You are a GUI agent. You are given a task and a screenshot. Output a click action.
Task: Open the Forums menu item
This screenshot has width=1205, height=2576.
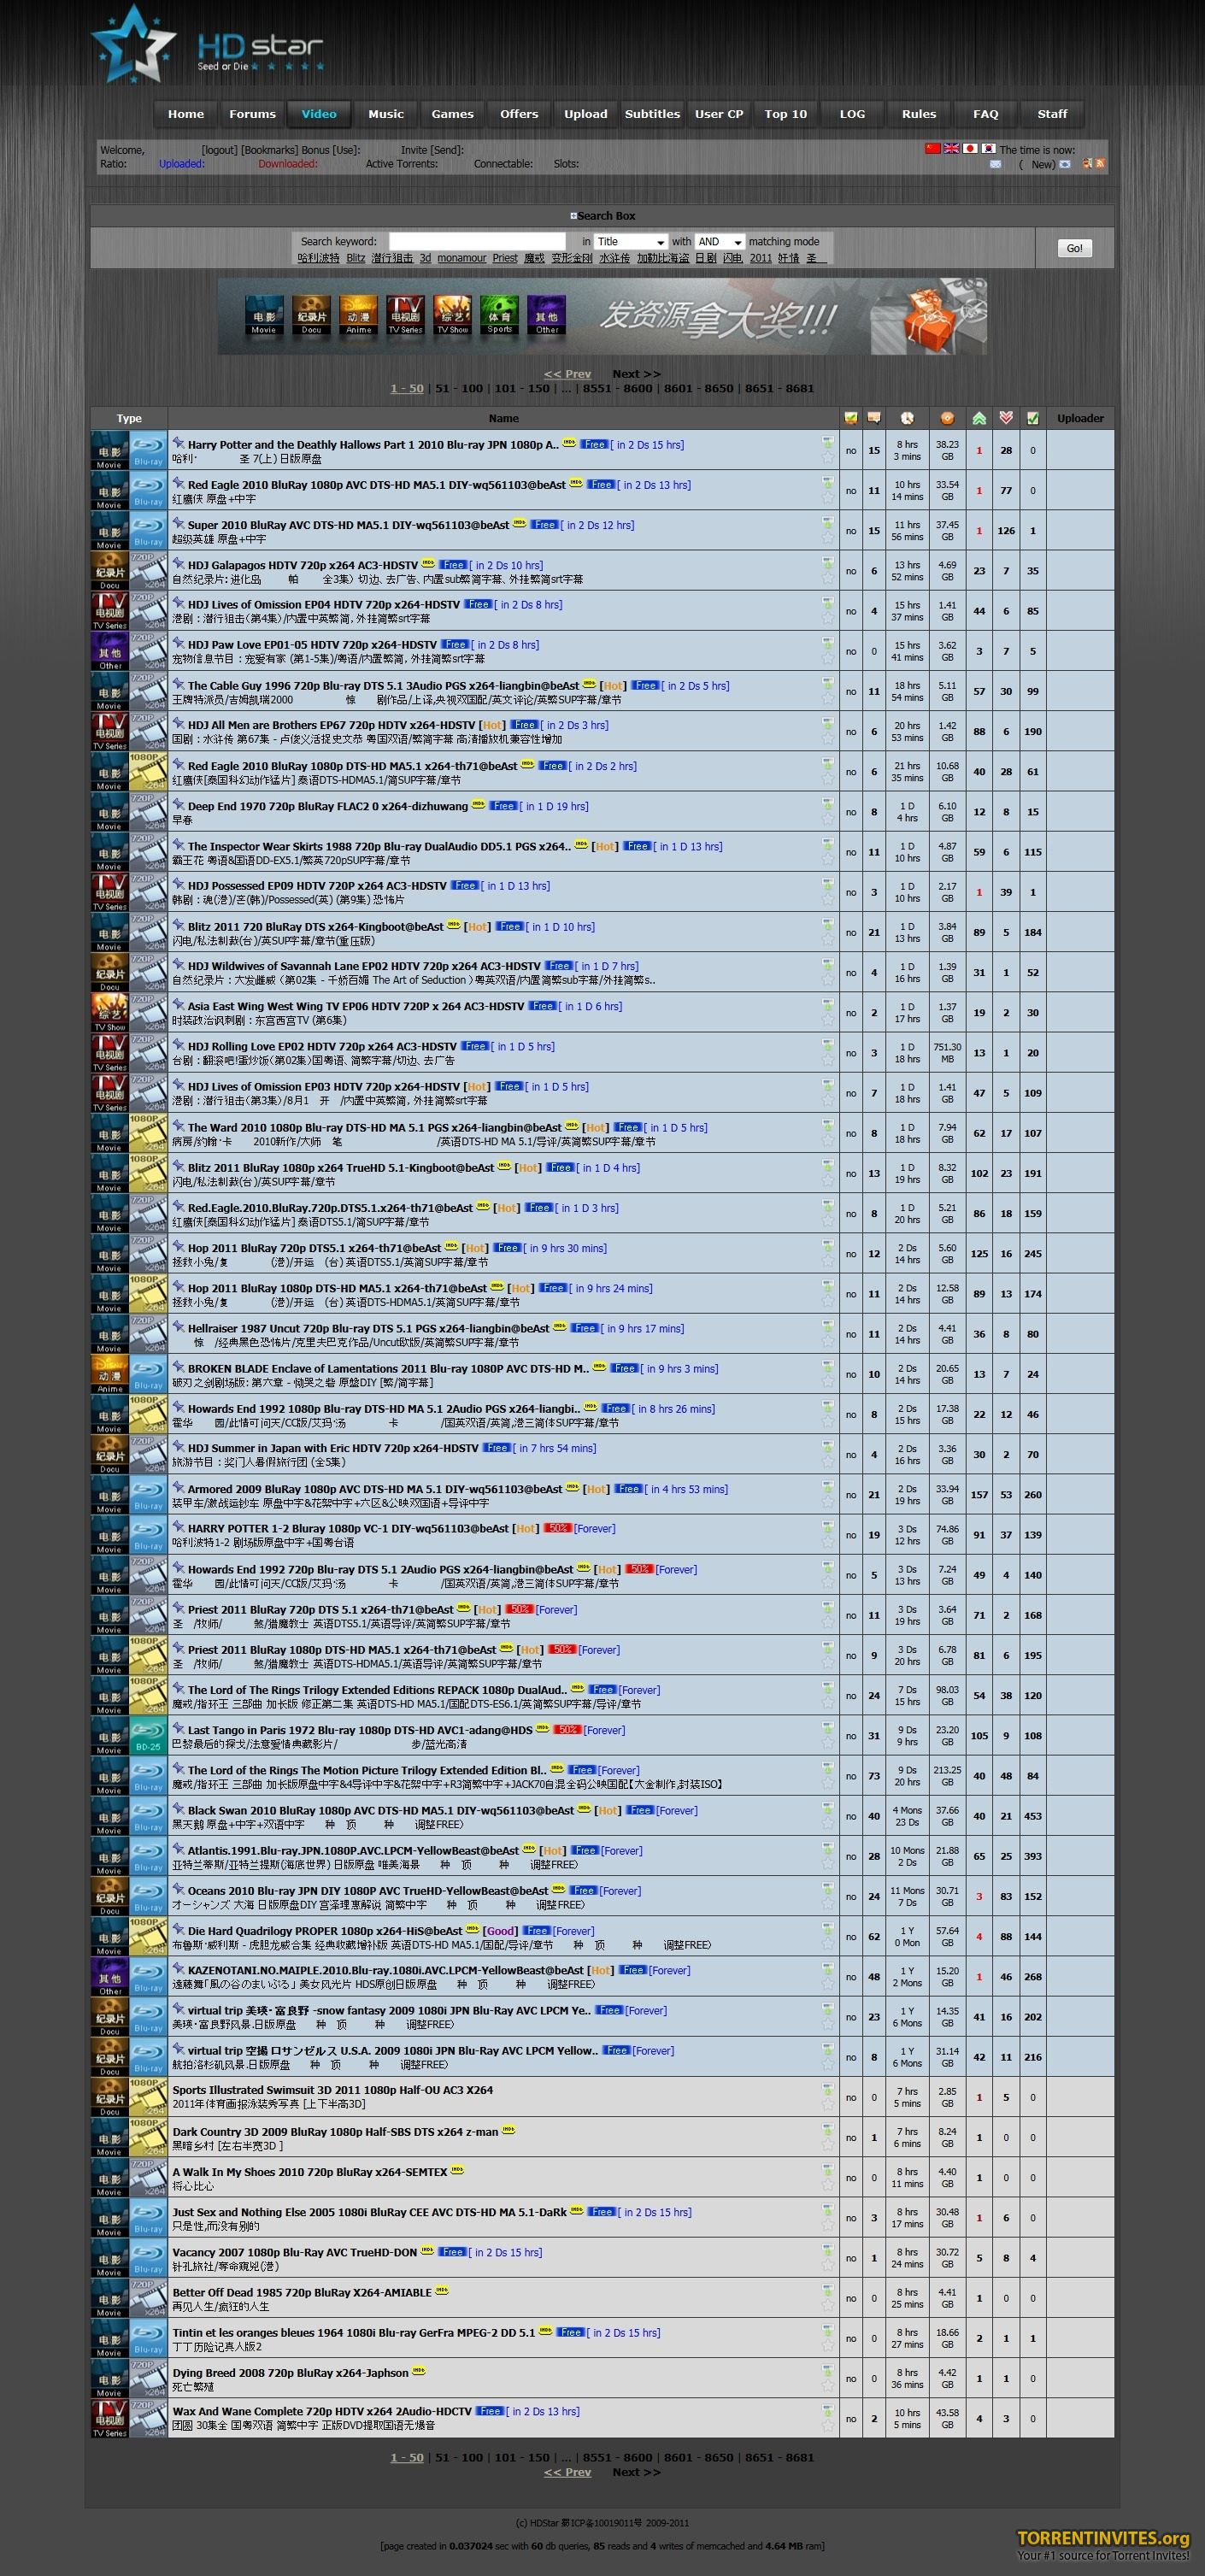252,114
